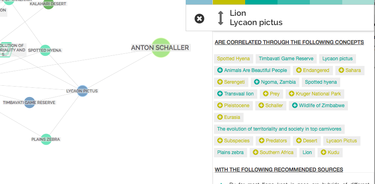
Task: Select the Spotted Hyena concept tag
Action: tap(234, 59)
